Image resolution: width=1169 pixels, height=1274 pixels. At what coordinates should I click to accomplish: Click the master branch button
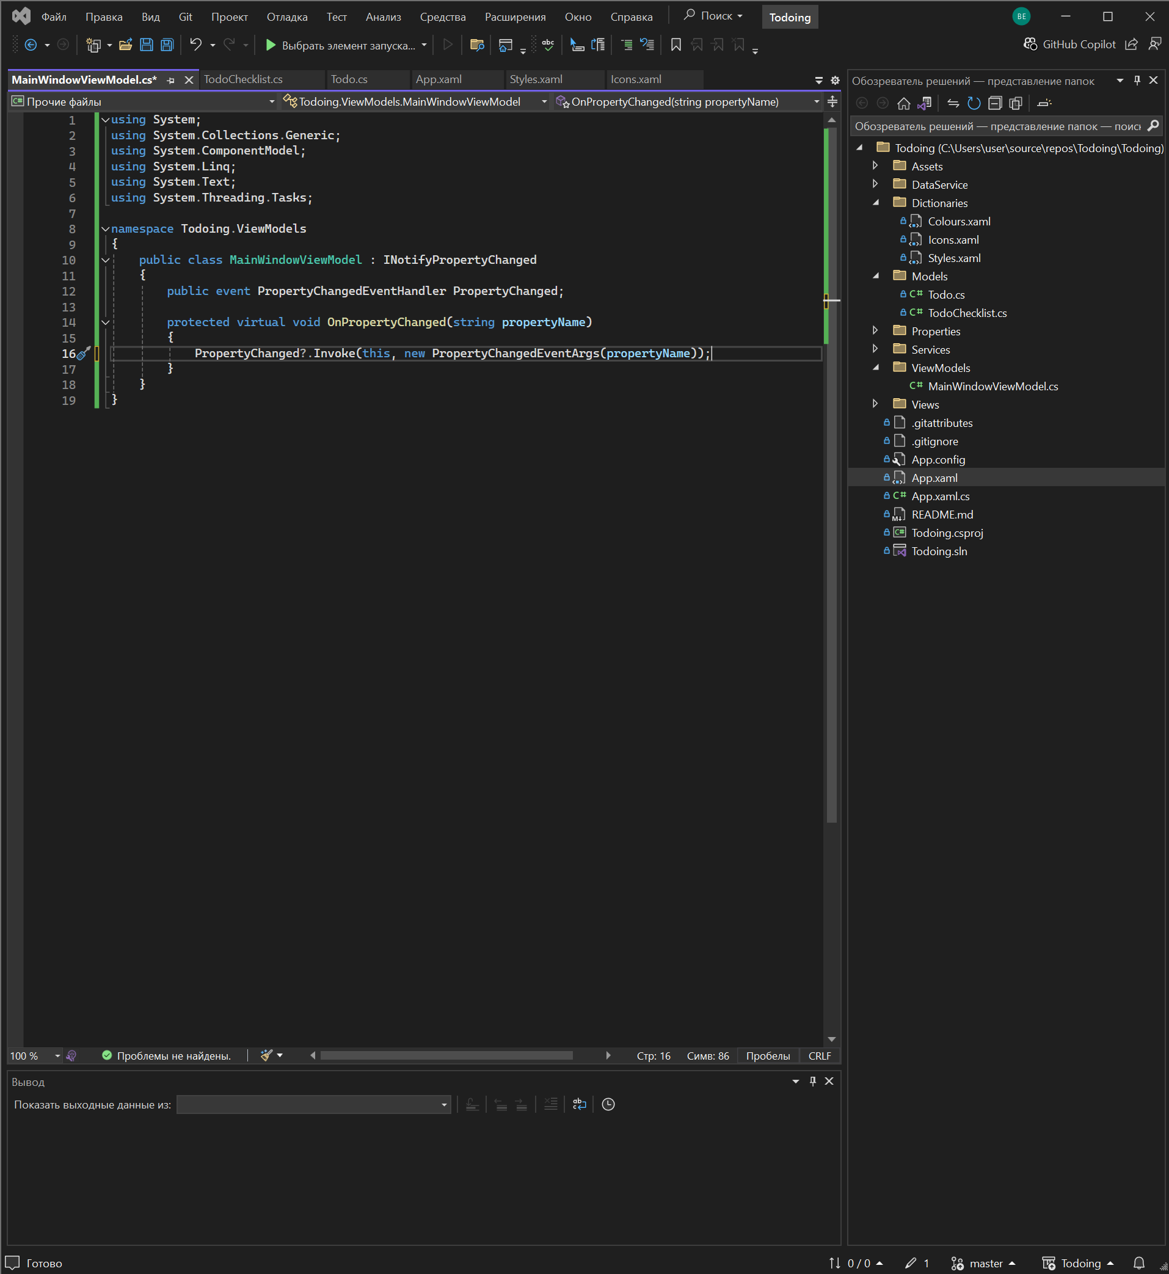(x=985, y=1262)
